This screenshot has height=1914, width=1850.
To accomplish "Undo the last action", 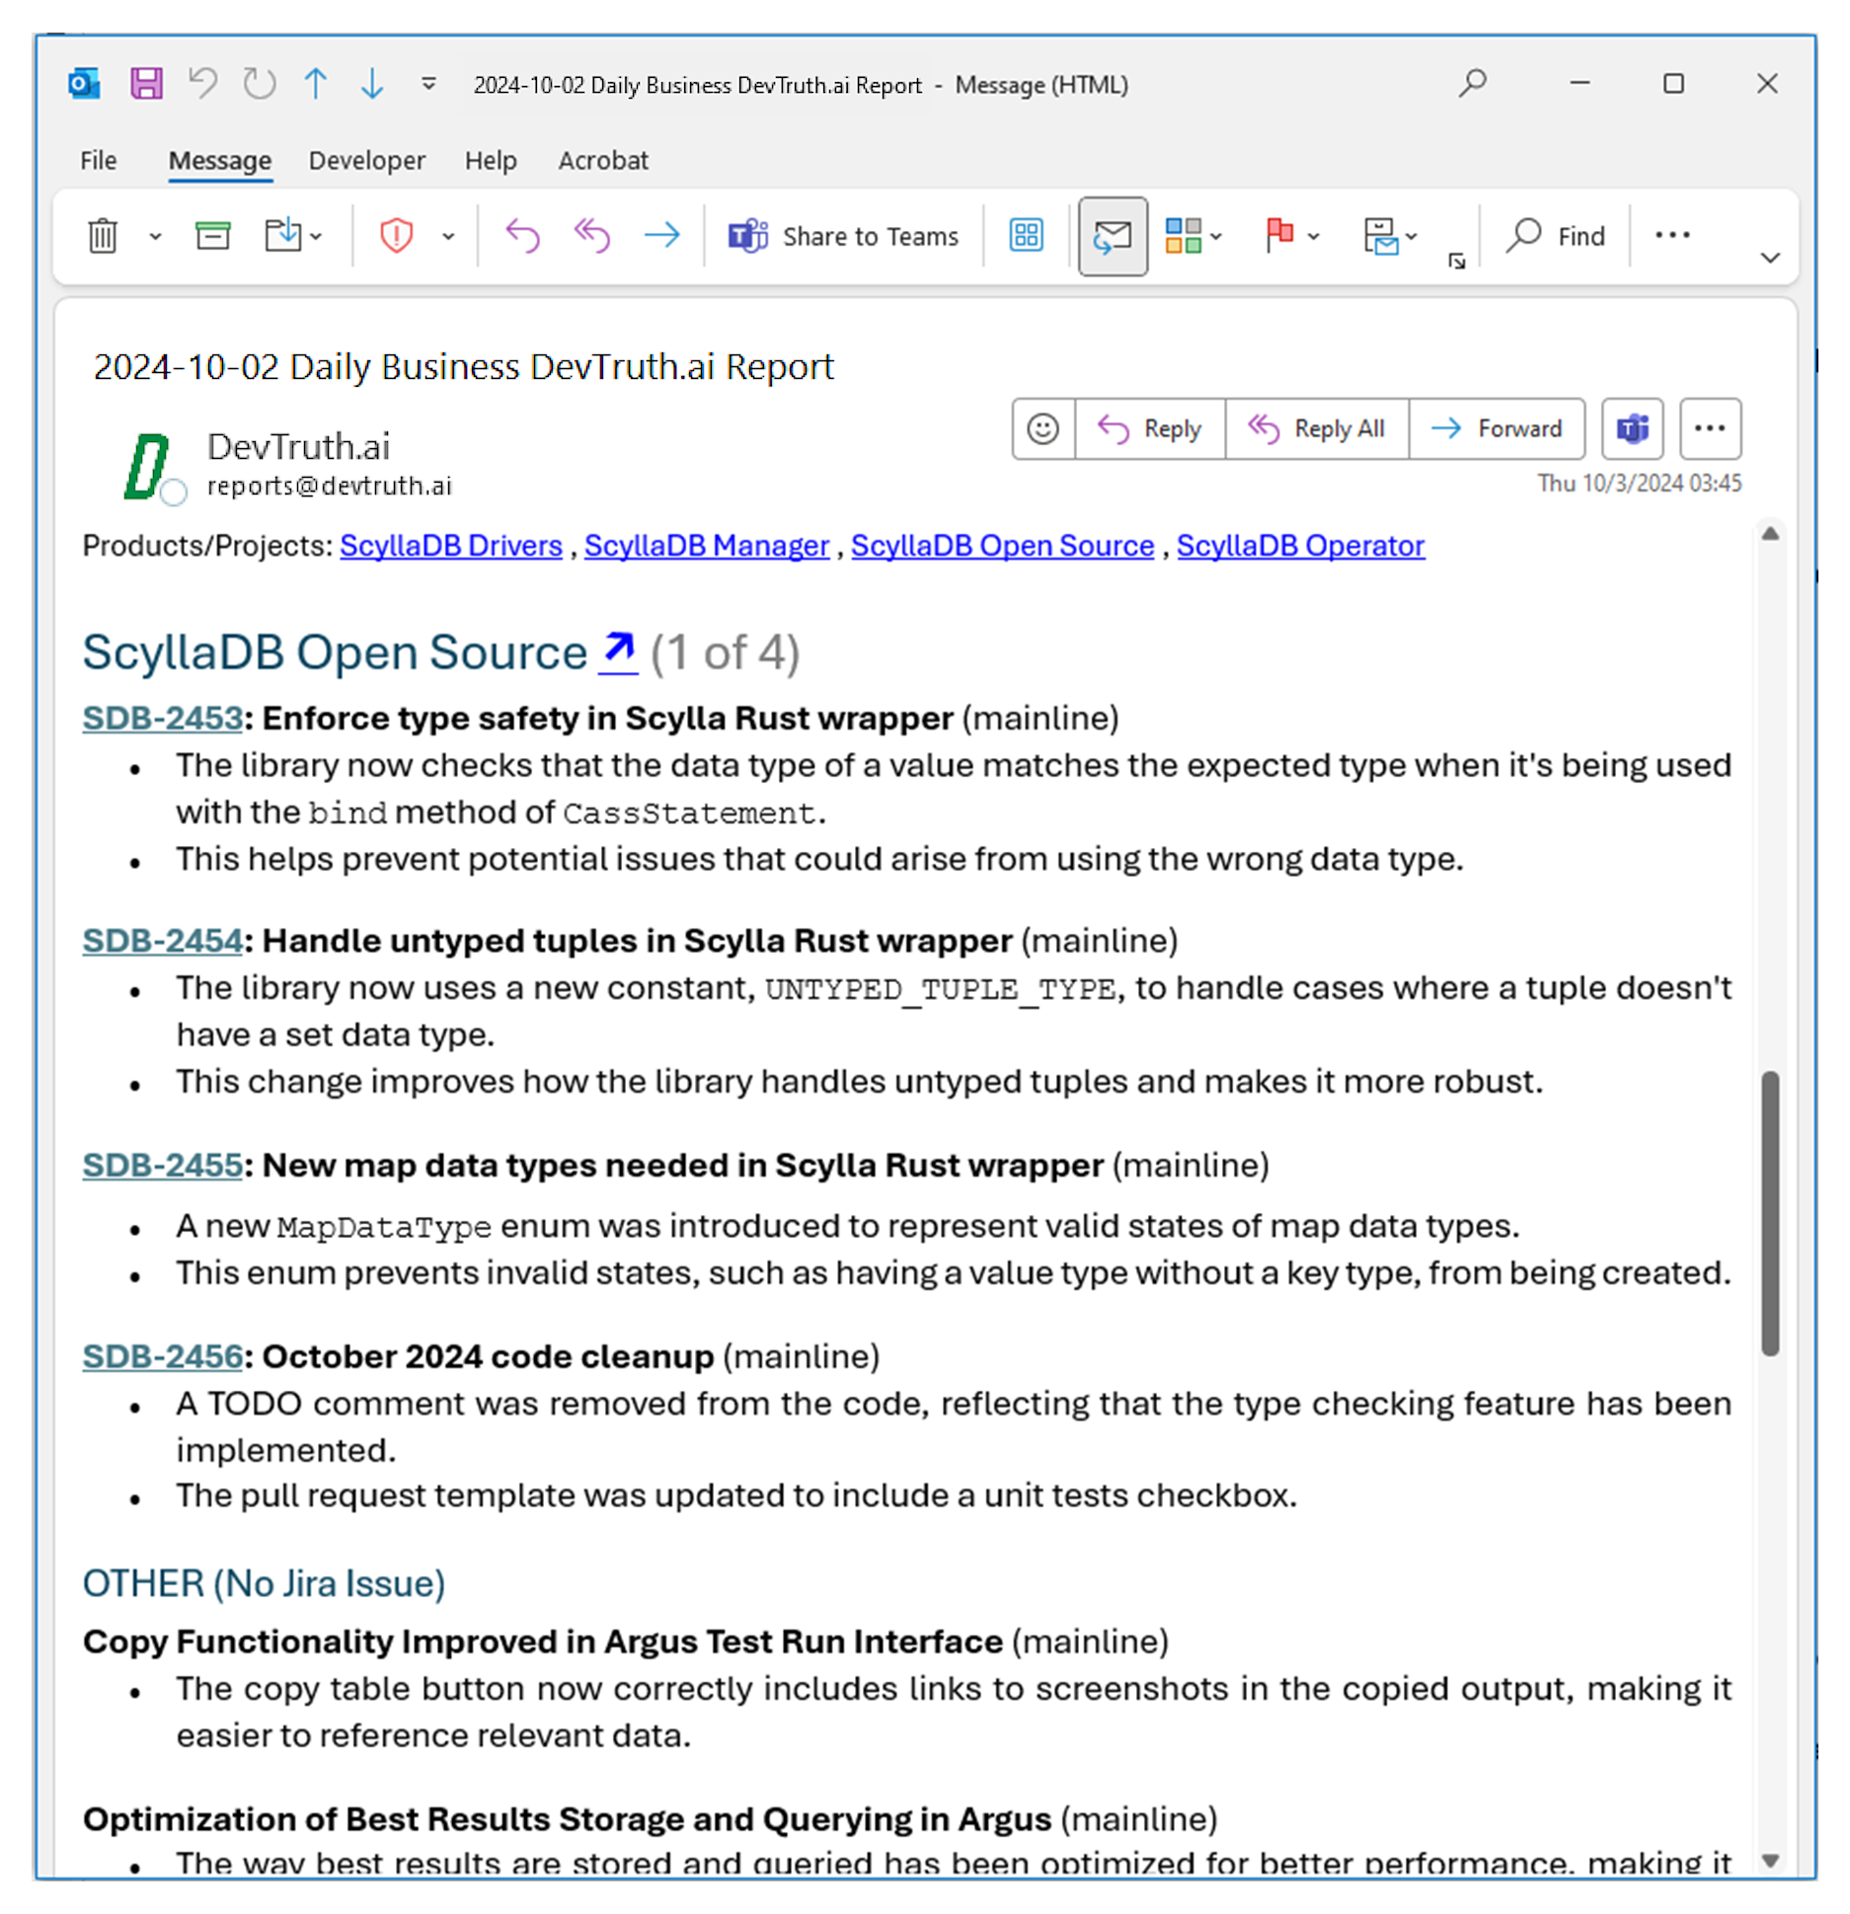I will click(203, 84).
